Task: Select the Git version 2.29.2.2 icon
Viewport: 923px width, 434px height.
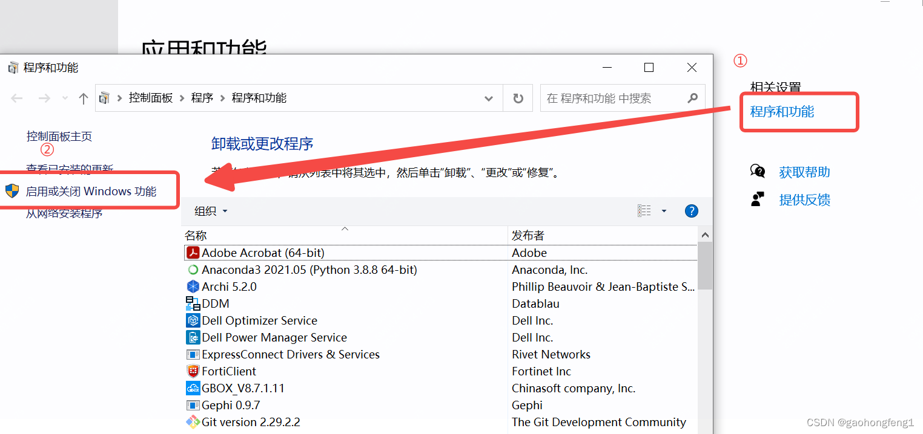Action: tap(193, 421)
